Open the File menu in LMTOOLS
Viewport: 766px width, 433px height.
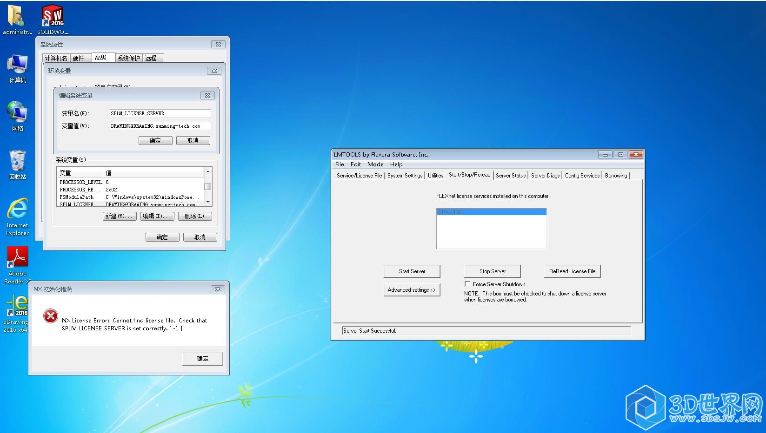coord(340,164)
